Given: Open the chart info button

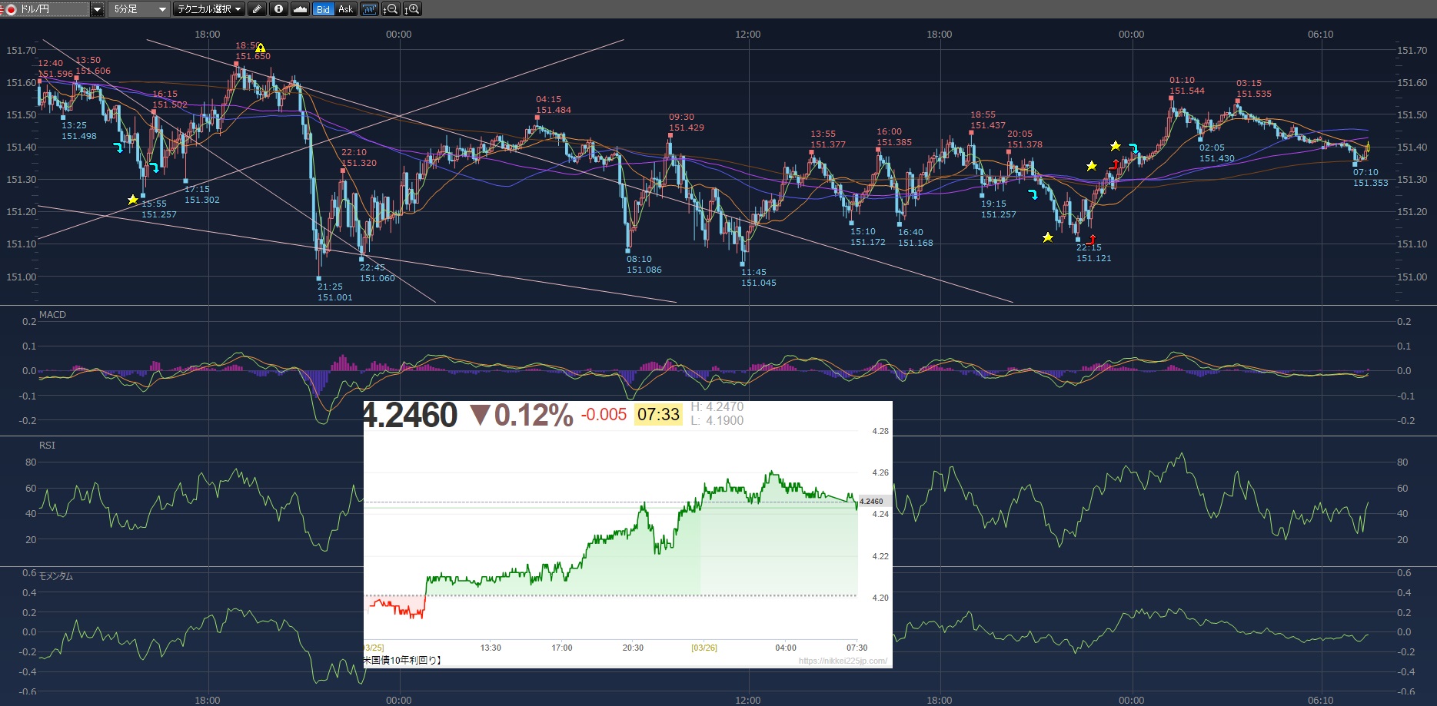Looking at the screenshot, I should (278, 9).
